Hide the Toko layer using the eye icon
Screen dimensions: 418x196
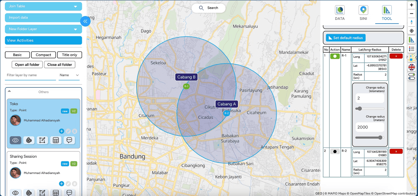click(x=15, y=140)
